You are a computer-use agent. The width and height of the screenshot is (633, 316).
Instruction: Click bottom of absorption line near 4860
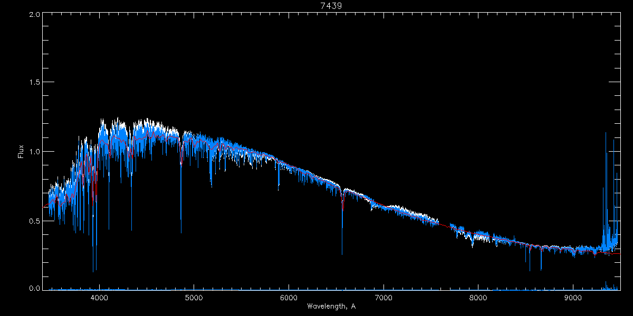coord(181,232)
